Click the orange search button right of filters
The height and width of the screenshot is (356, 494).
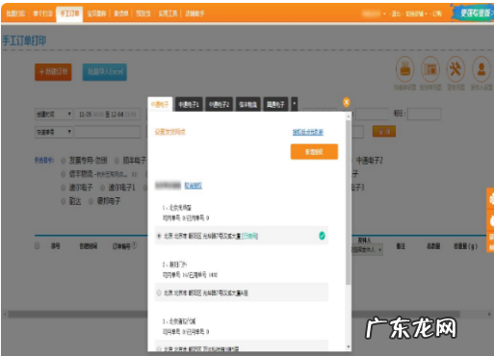384,131
